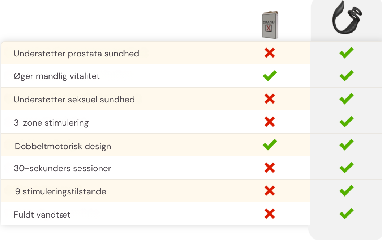Image resolution: width=382 pixels, height=240 pixels.
Task: Click red X for Understøtter seksuel sundhed
Action: coord(270,99)
